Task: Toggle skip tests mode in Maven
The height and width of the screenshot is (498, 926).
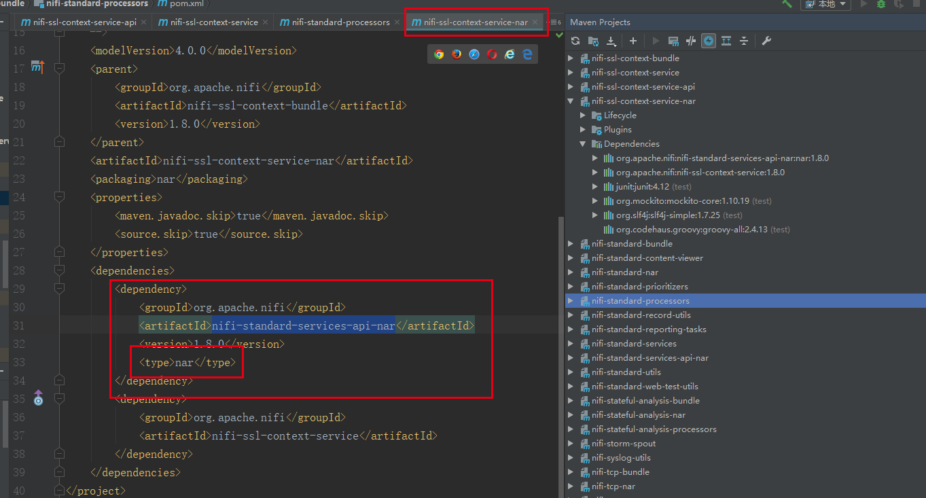Action: point(709,41)
